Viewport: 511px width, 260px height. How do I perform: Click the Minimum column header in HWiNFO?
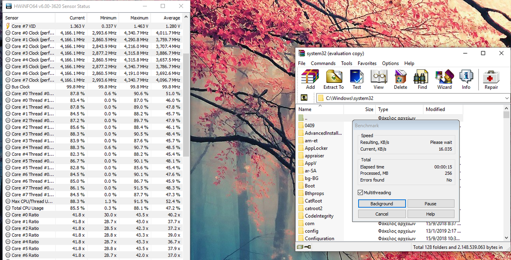[103, 18]
